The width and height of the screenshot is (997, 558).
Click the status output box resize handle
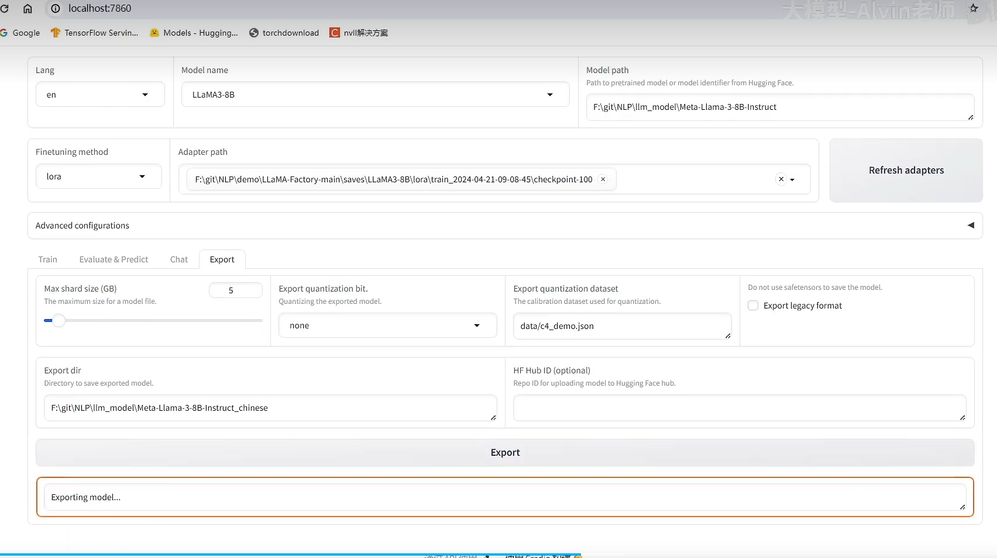pyautogui.click(x=962, y=507)
